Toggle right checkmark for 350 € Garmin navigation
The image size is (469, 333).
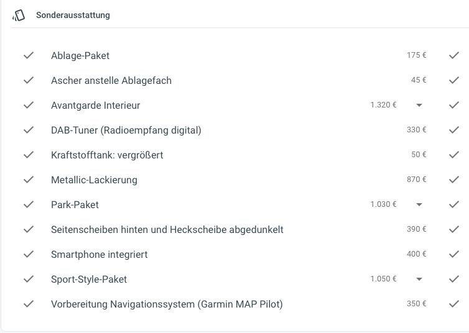[453, 304]
